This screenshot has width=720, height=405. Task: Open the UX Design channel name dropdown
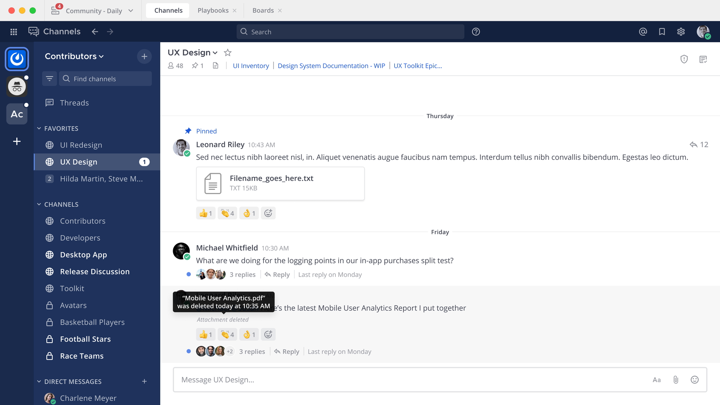coord(215,53)
